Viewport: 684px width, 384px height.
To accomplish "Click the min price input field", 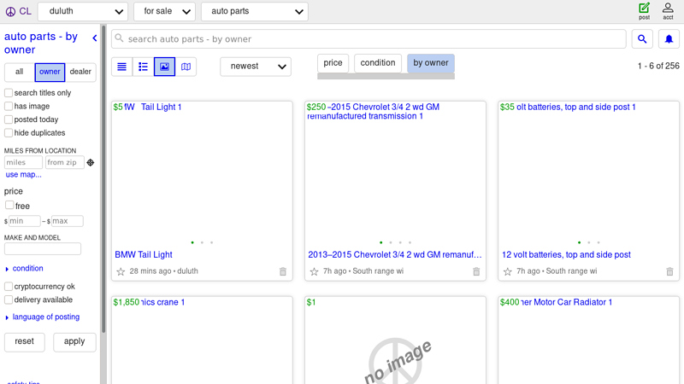I will [25, 221].
